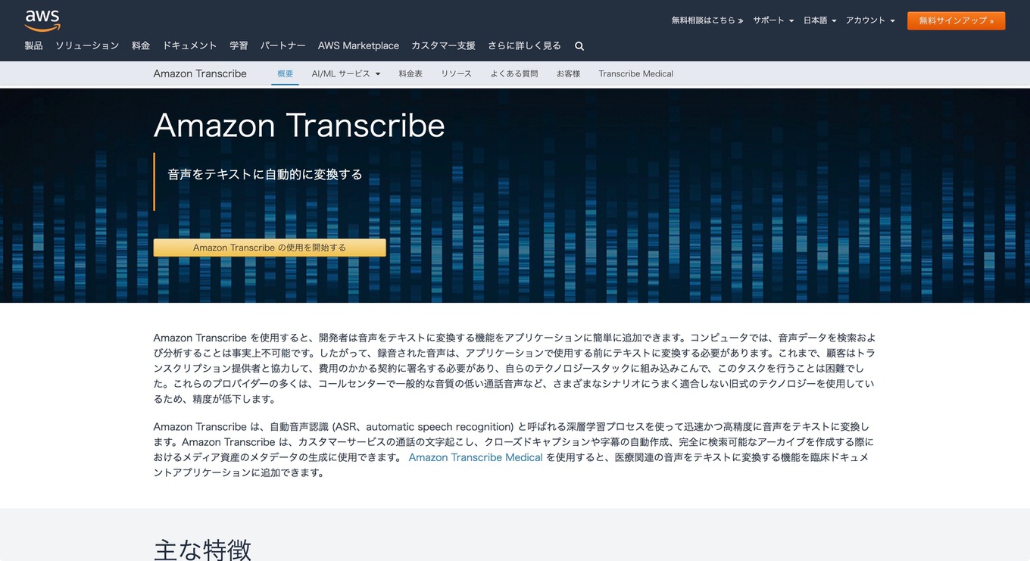Click 音声をテキストに自動的に変換する tagline

pyautogui.click(x=265, y=174)
